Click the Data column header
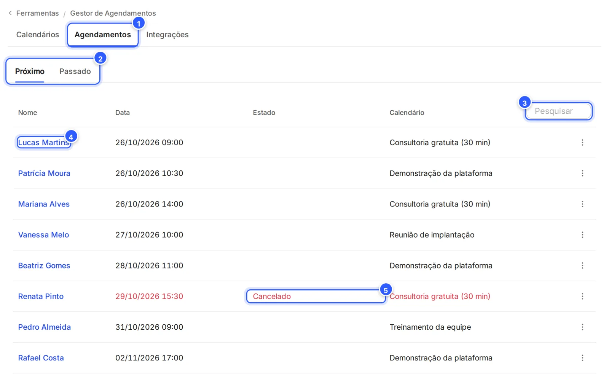The height and width of the screenshot is (381, 609). click(x=123, y=113)
